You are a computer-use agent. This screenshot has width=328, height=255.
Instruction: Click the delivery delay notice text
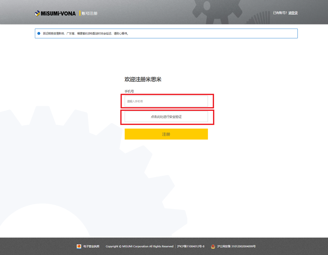pyautogui.click(x=86, y=33)
